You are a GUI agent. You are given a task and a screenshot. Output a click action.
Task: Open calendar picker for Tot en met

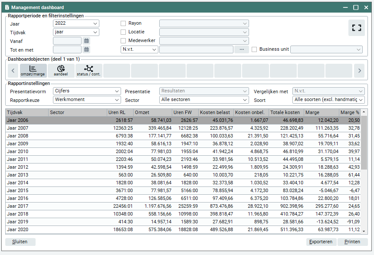tap(87, 49)
